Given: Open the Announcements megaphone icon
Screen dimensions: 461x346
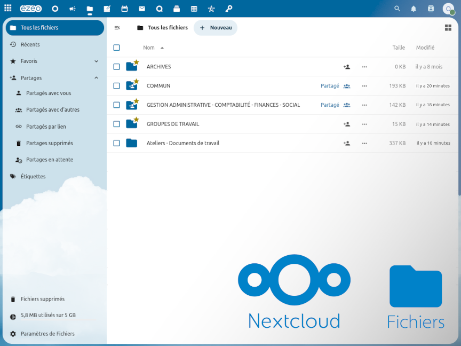Looking at the screenshot, I should click(73, 9).
